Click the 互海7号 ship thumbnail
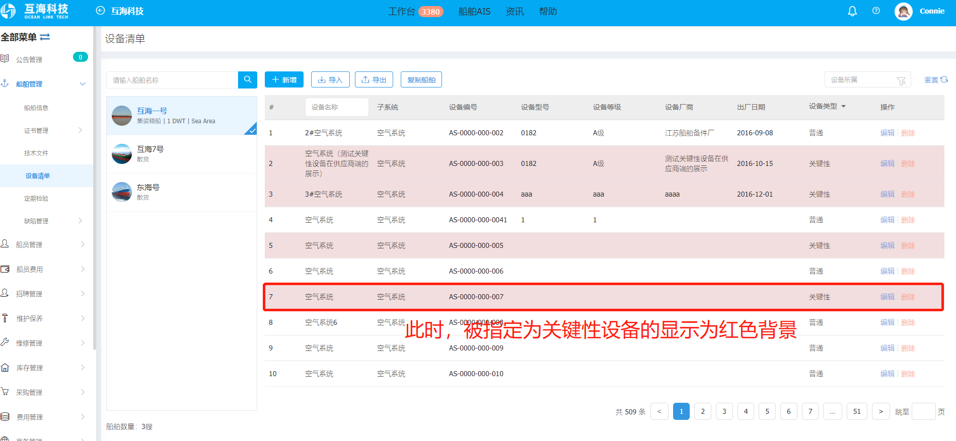The height and width of the screenshot is (441, 956). pyautogui.click(x=122, y=154)
